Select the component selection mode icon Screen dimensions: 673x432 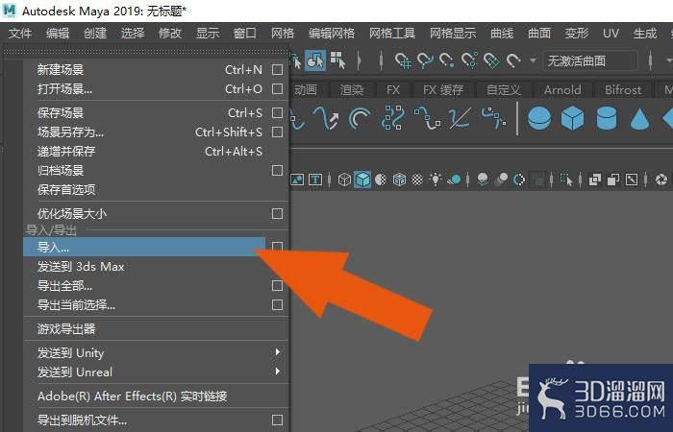(x=315, y=60)
